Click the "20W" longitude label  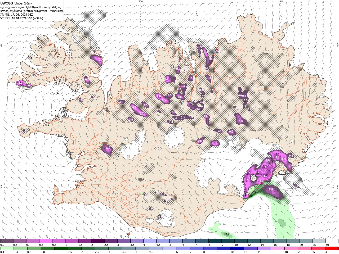click(x=141, y=1)
